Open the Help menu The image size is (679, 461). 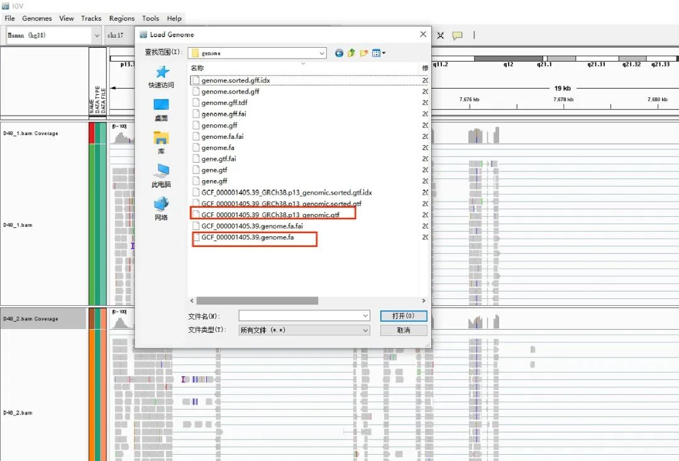pyautogui.click(x=174, y=18)
